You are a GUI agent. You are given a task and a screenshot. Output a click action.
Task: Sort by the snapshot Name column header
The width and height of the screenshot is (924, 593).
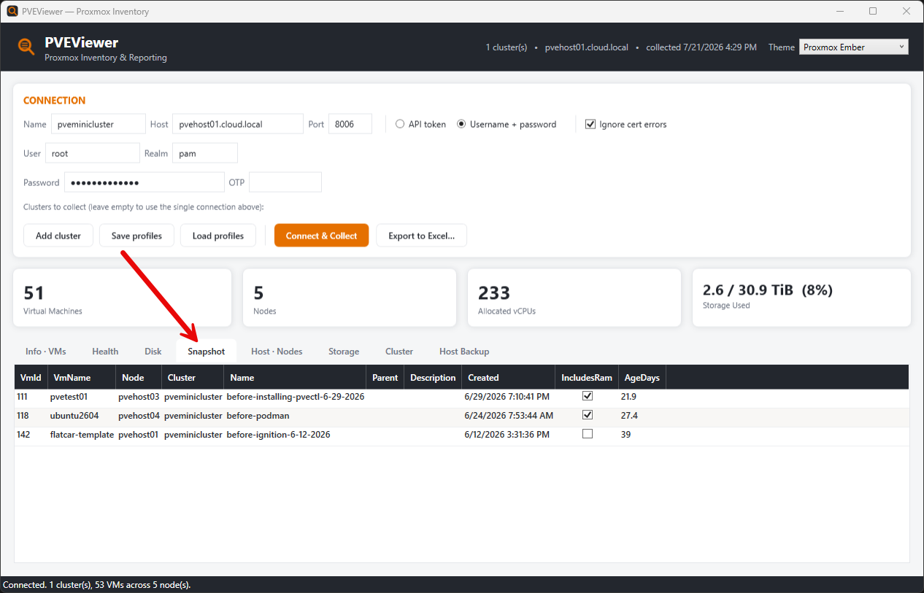click(x=295, y=378)
